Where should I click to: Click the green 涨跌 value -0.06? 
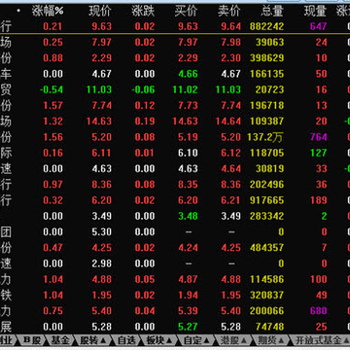click(143, 89)
